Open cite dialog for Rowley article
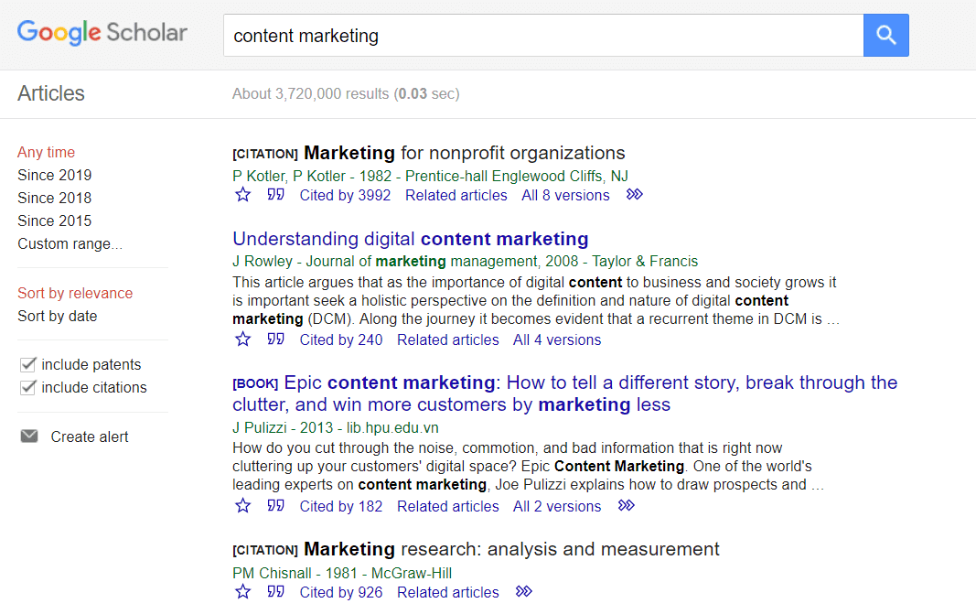 [275, 339]
